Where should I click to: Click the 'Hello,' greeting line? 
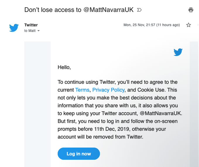(64, 67)
